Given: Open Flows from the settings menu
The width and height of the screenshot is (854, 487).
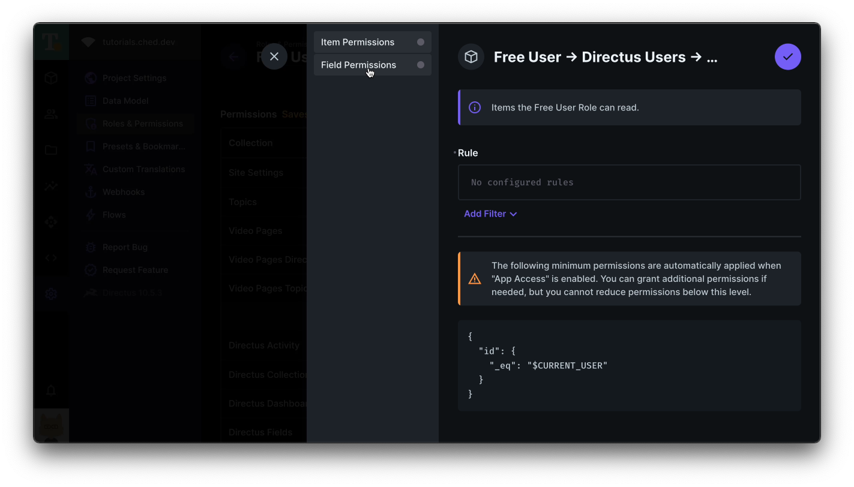Looking at the screenshot, I should tap(113, 214).
